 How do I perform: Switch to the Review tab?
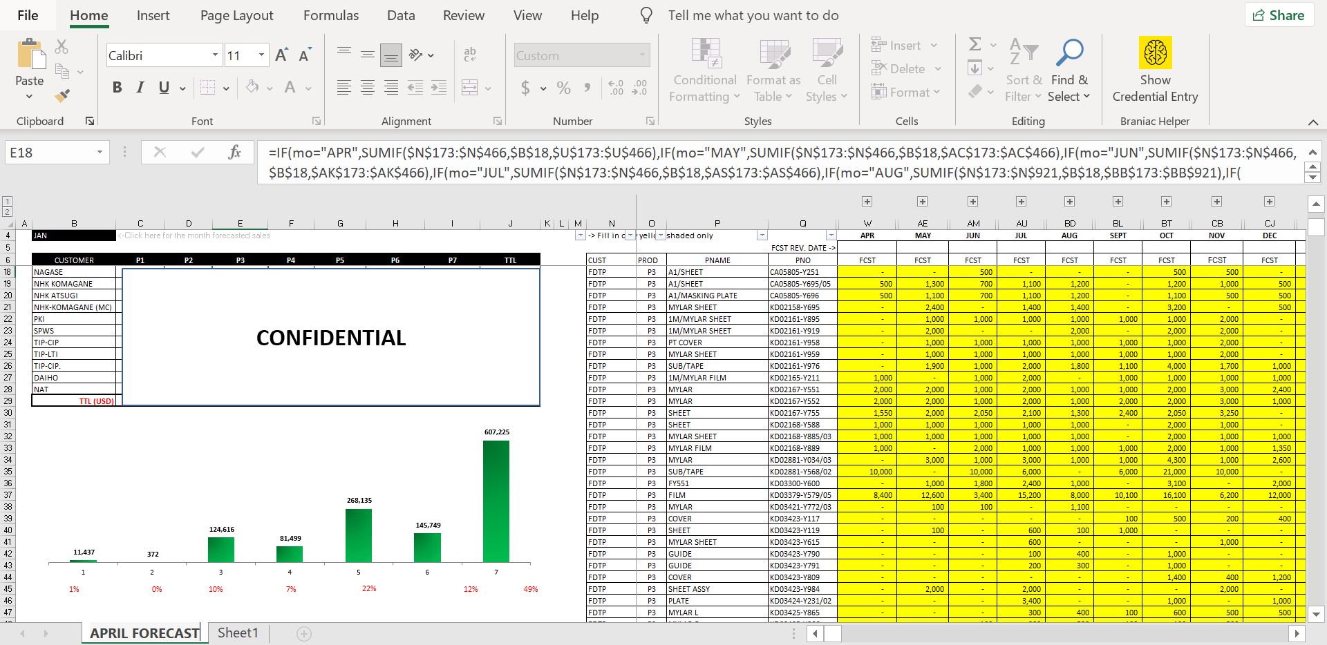[464, 15]
